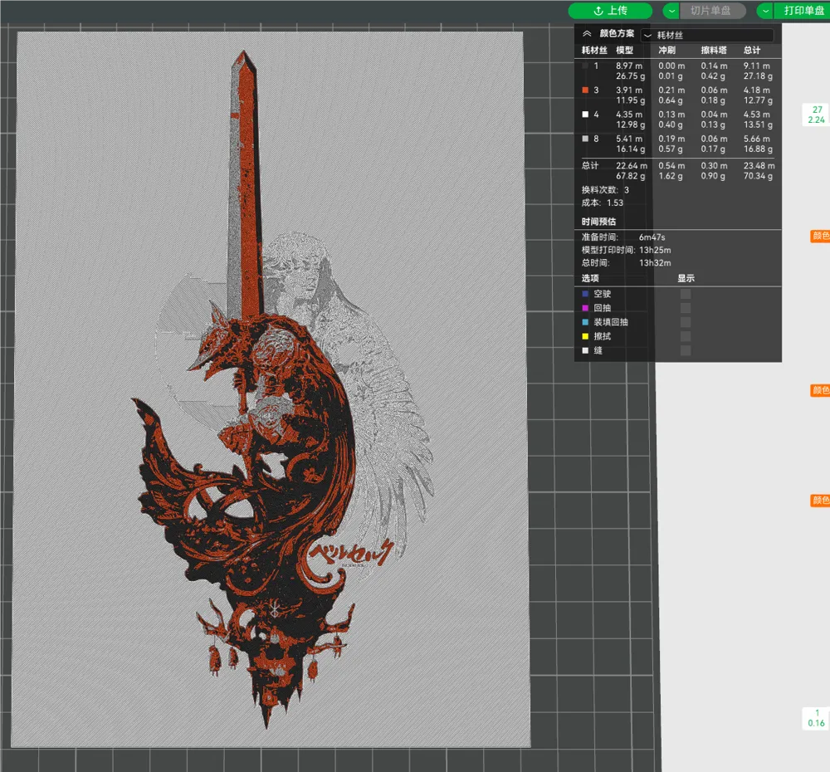Click the total model weight 67.82 g
Image resolution: width=830 pixels, height=772 pixels.
point(631,176)
